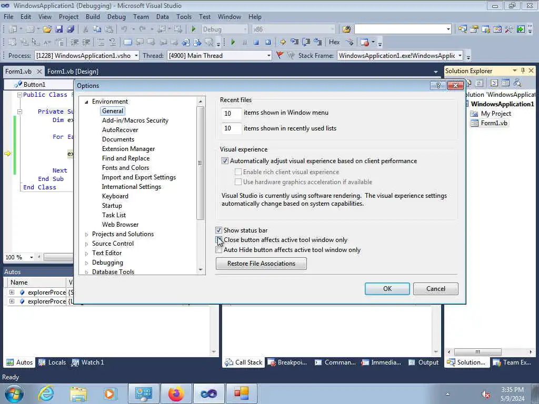
Task: Open the editor zoom 100 % dropdown
Action: coord(31,257)
